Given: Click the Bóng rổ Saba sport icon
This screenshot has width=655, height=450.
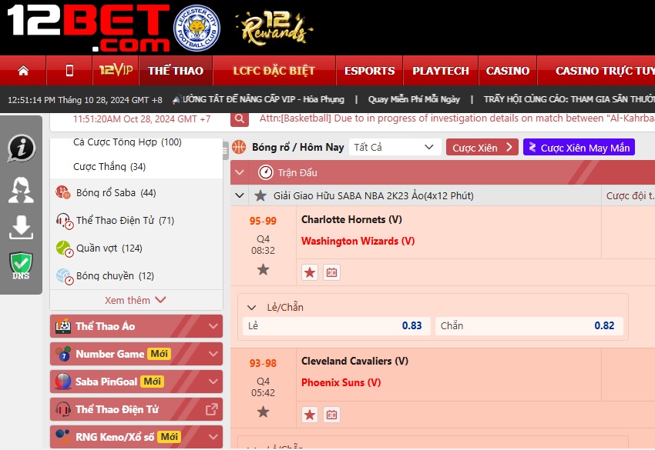Looking at the screenshot, I should pos(63,192).
